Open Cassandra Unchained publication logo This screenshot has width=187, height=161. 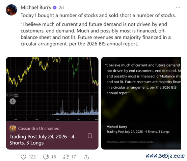[x=12, y=129]
